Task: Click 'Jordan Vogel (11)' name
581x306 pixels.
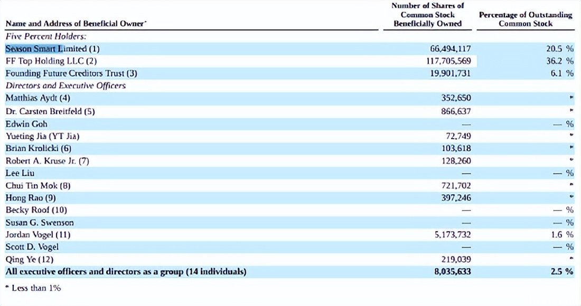Action: pos(38,235)
